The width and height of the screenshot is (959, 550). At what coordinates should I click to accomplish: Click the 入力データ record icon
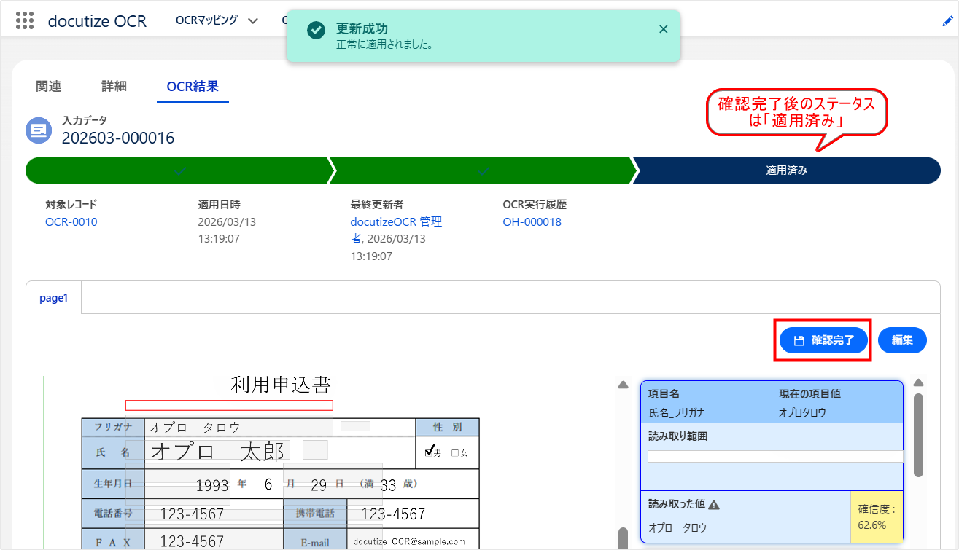(x=38, y=130)
